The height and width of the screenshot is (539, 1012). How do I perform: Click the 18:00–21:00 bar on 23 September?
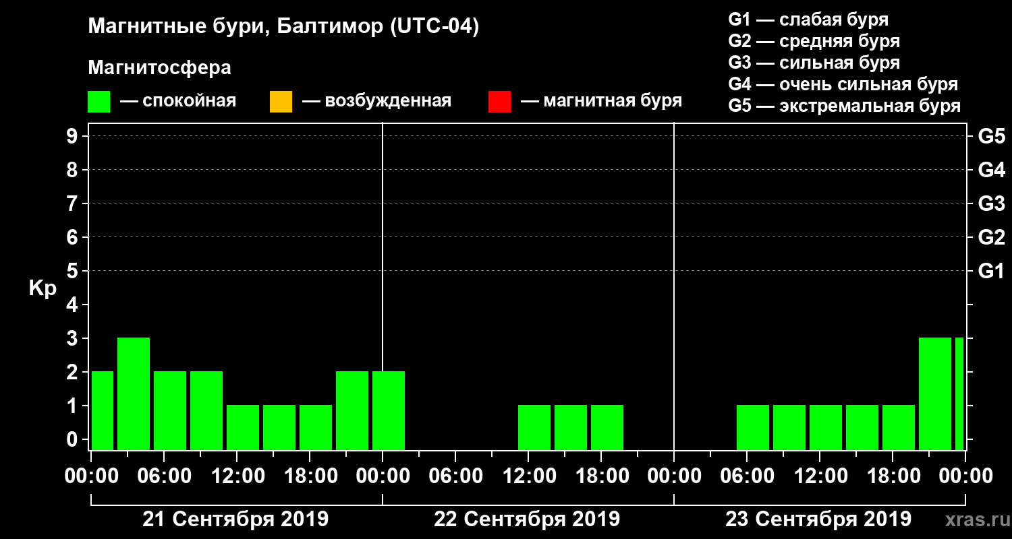(899, 427)
